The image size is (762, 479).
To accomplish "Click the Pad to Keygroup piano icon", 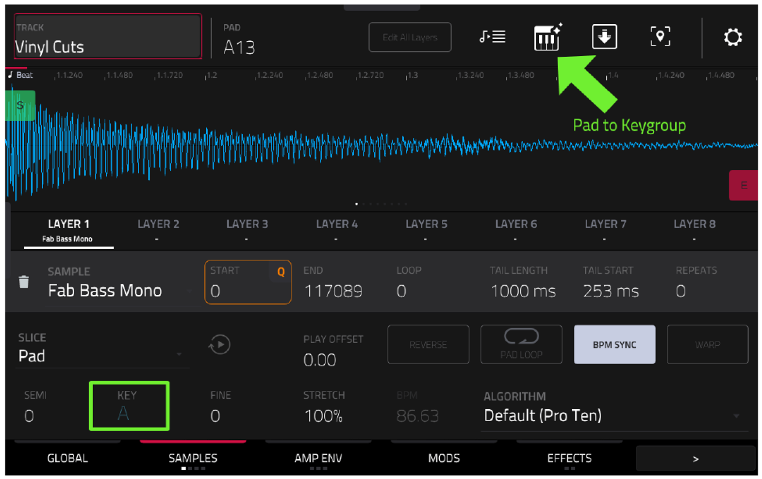I will pyautogui.click(x=548, y=37).
